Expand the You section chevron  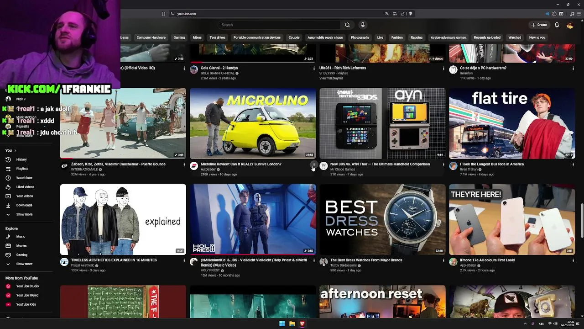click(x=15, y=150)
